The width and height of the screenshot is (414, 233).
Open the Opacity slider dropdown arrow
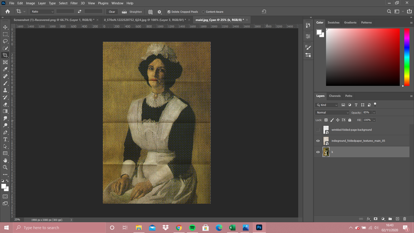(374, 112)
